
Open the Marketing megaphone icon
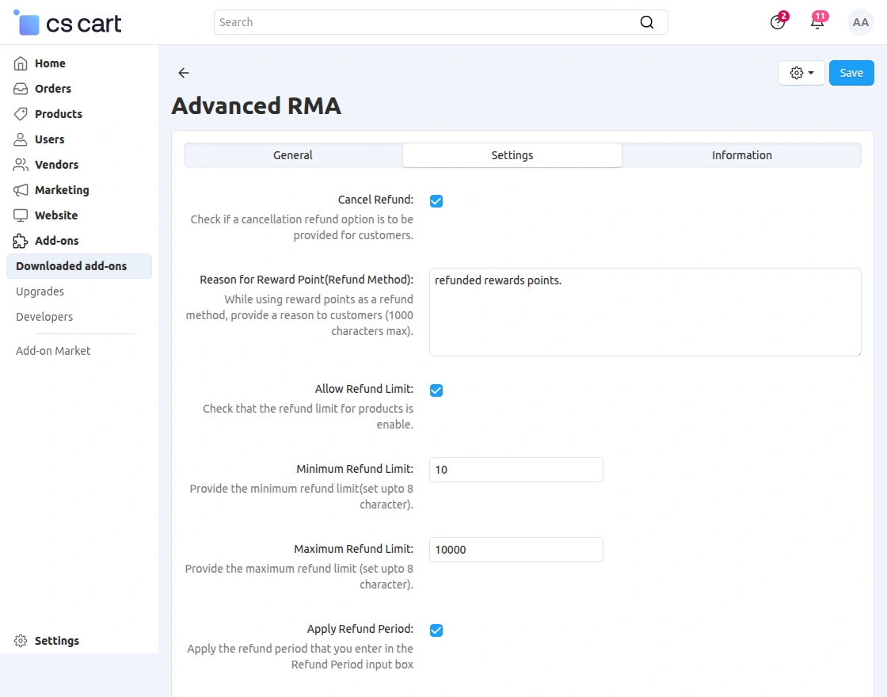pyautogui.click(x=20, y=189)
